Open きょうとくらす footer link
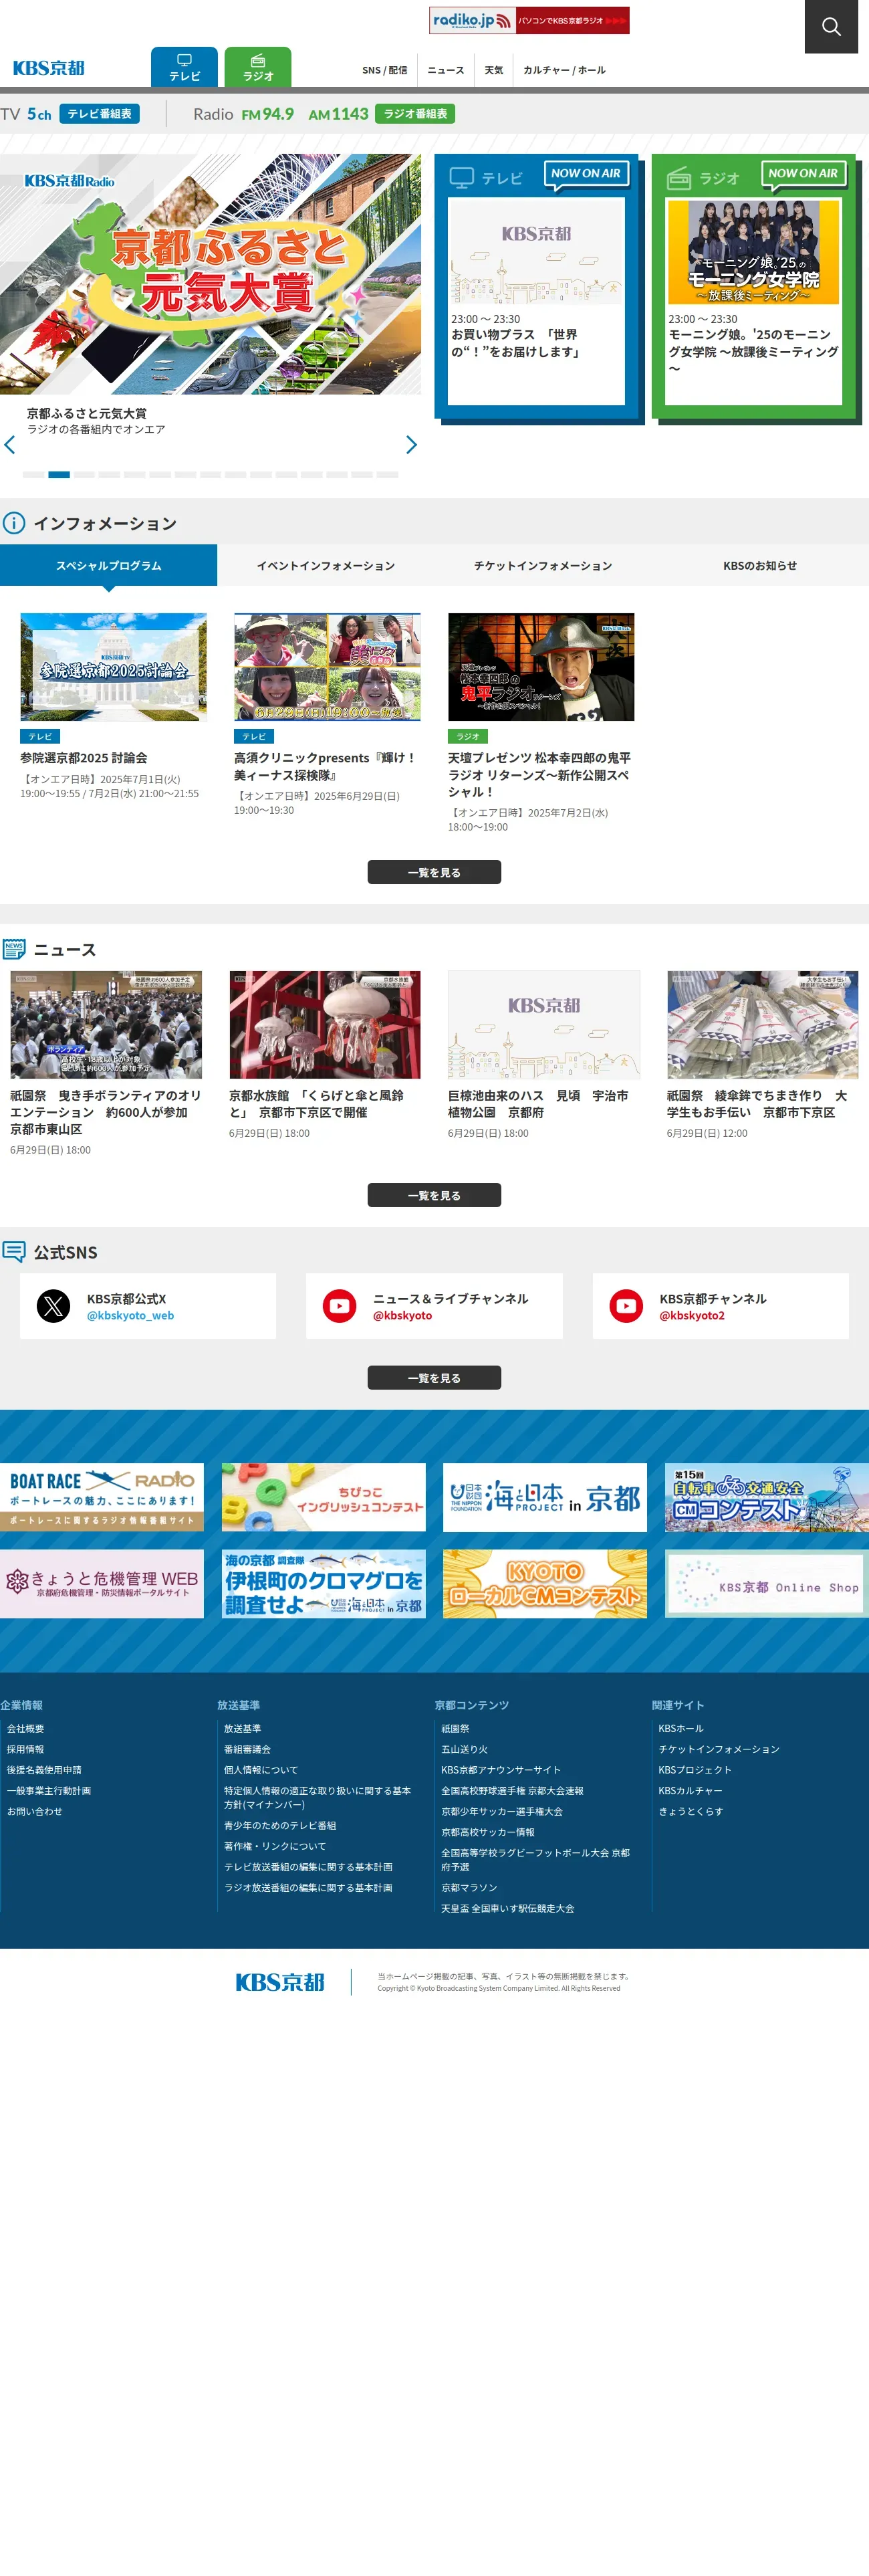 pos(691,1811)
